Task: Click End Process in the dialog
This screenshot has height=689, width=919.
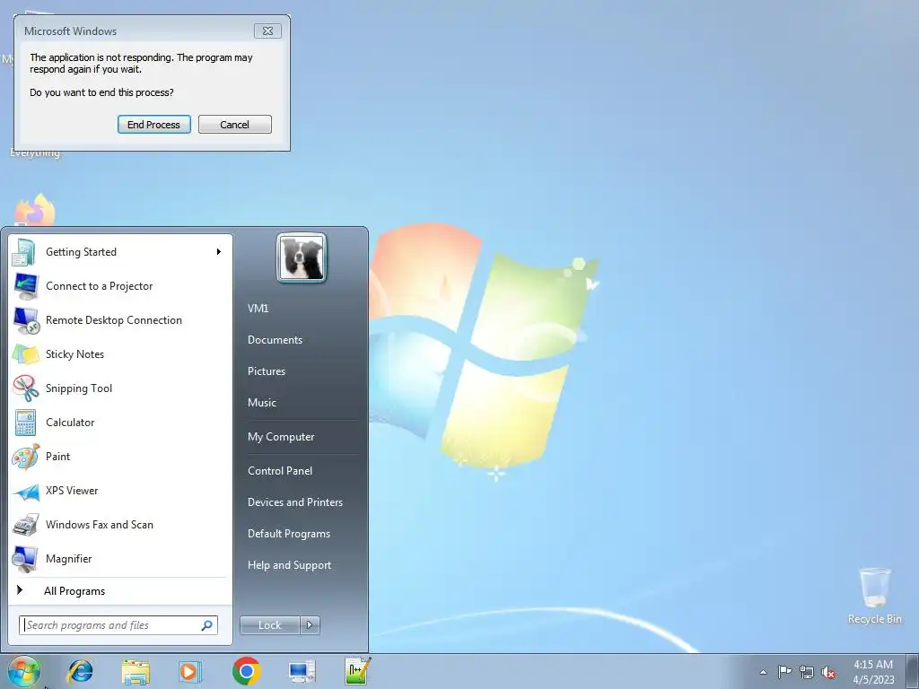Action: tap(154, 124)
